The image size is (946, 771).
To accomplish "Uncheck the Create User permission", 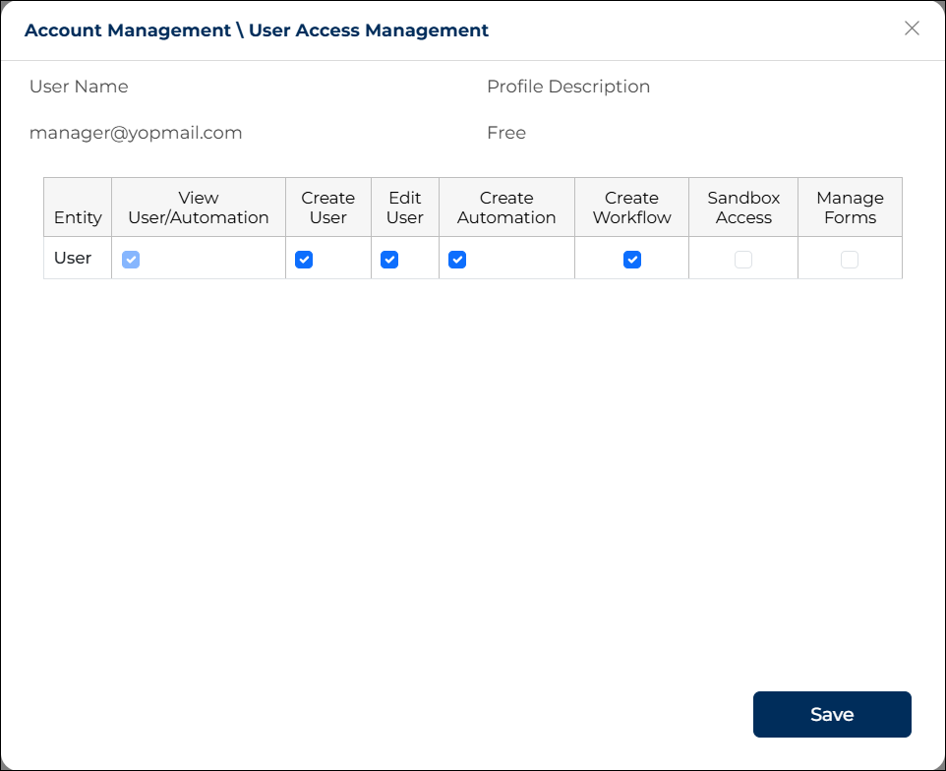I will (x=304, y=260).
